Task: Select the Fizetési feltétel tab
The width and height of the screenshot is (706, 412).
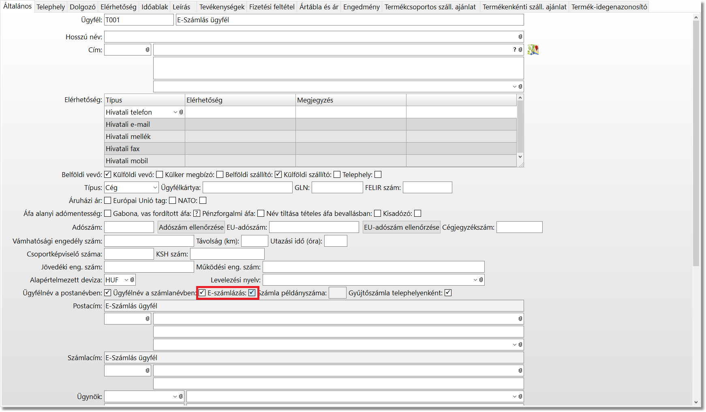Action: click(x=272, y=7)
